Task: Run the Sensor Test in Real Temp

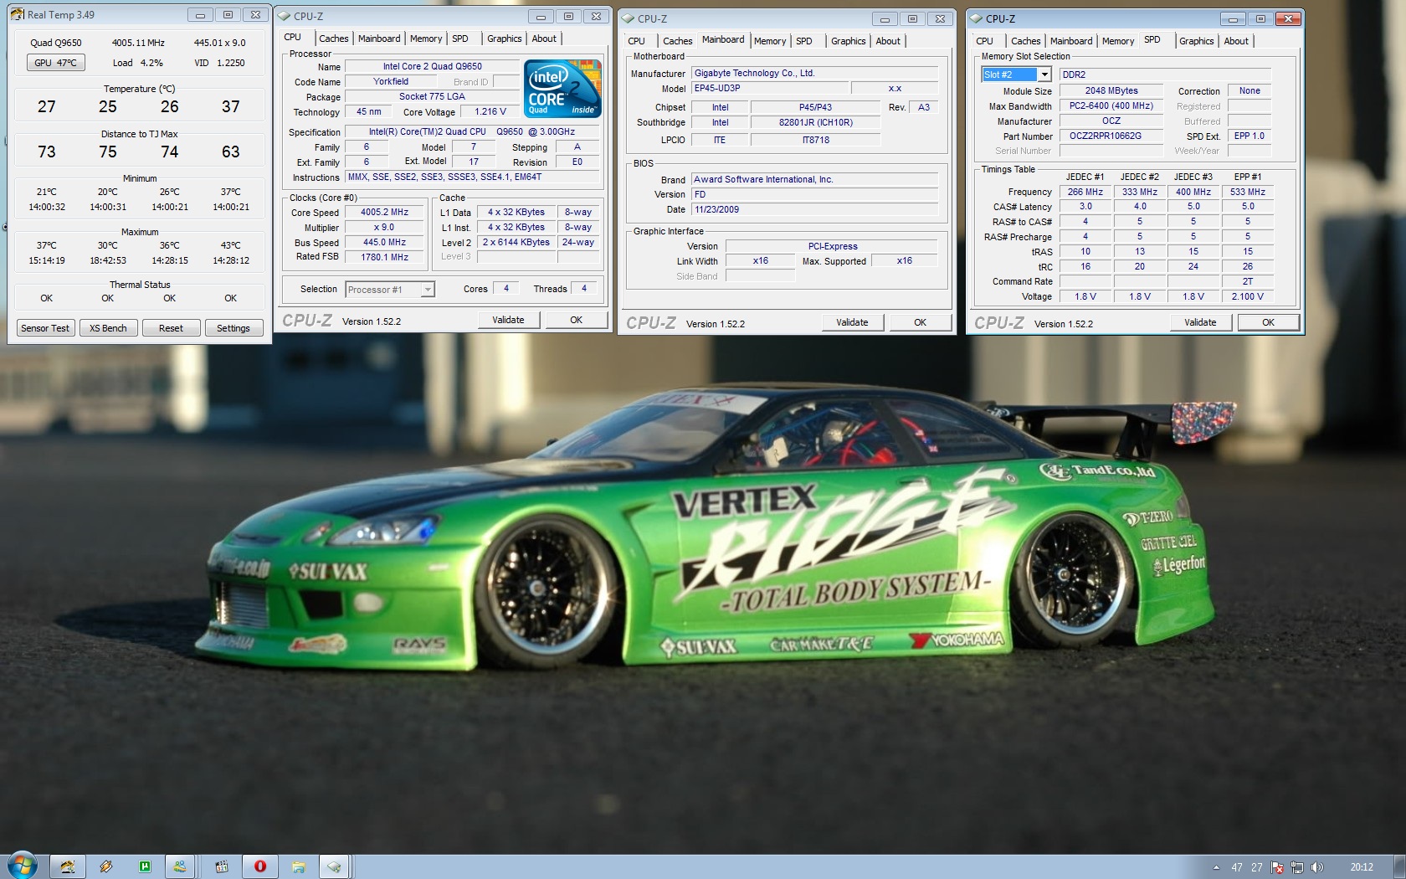Action: point(45,328)
